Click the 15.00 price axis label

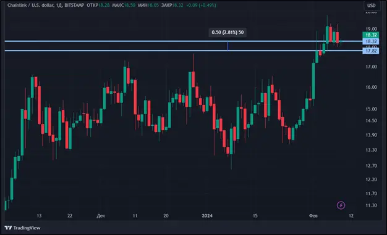(371, 109)
